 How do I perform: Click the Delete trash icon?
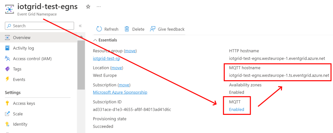[x=127, y=29]
